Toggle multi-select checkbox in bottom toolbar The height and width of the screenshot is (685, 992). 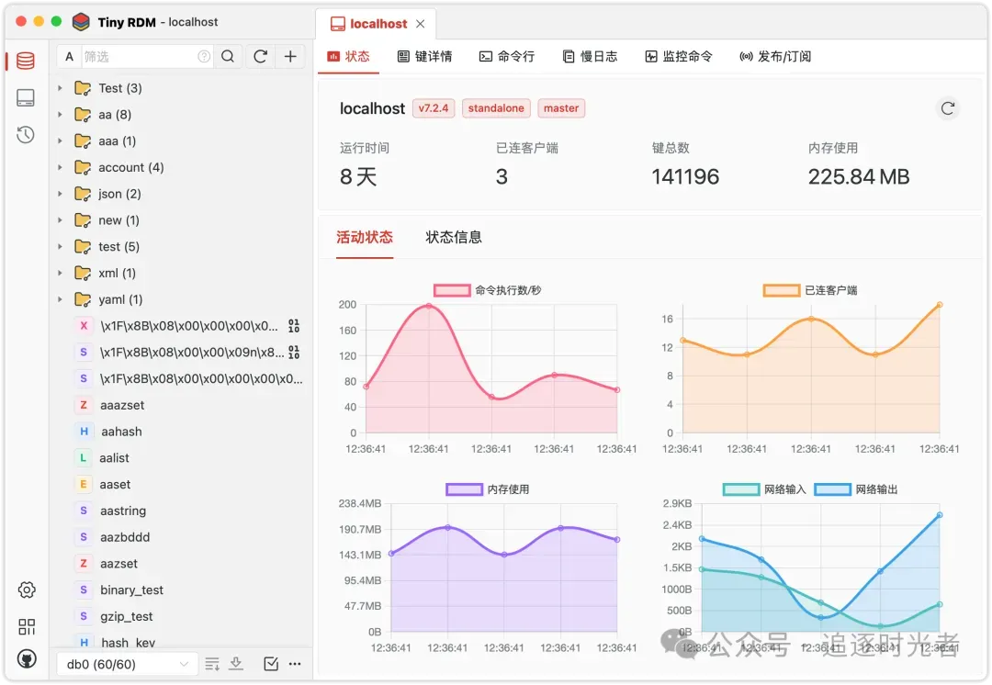coord(271,664)
